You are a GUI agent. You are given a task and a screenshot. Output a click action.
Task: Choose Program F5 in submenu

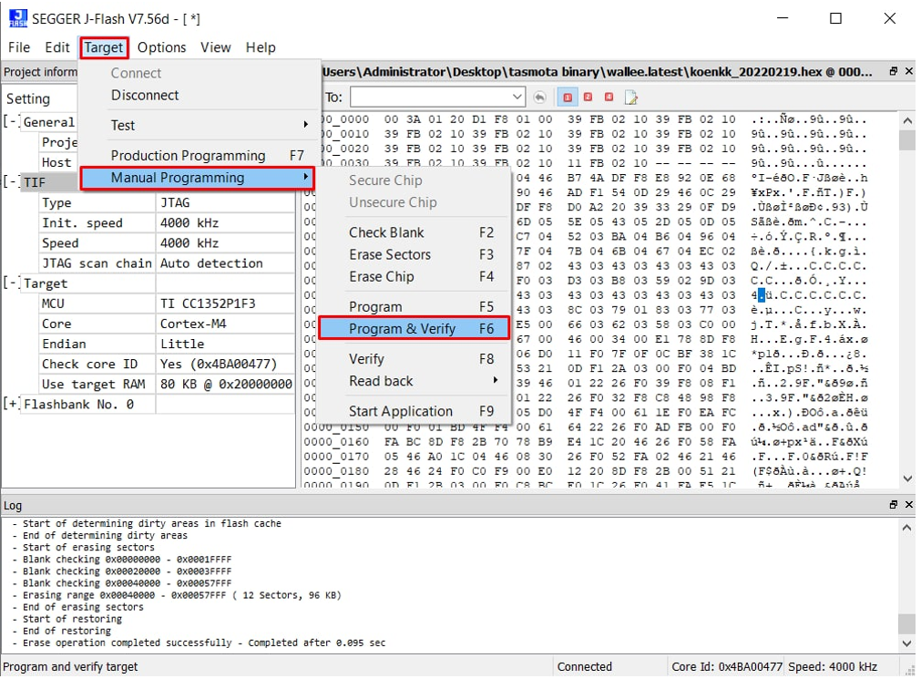[x=414, y=307]
